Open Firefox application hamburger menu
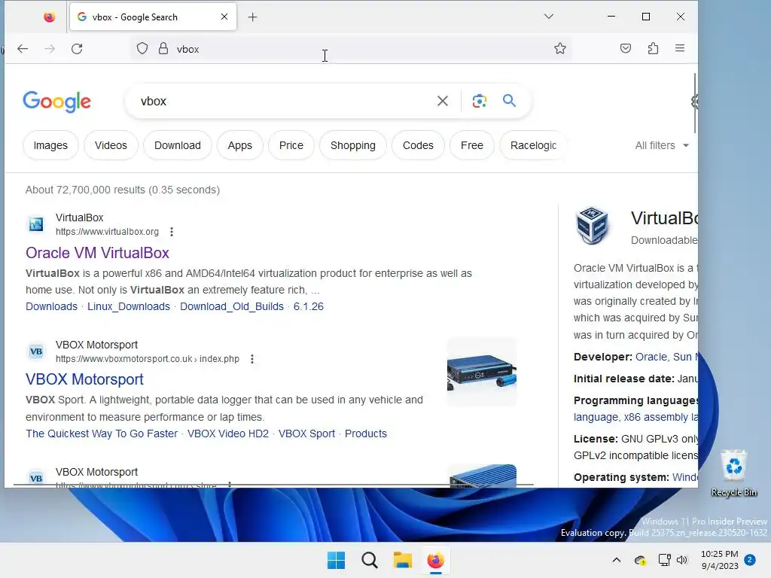 680,48
